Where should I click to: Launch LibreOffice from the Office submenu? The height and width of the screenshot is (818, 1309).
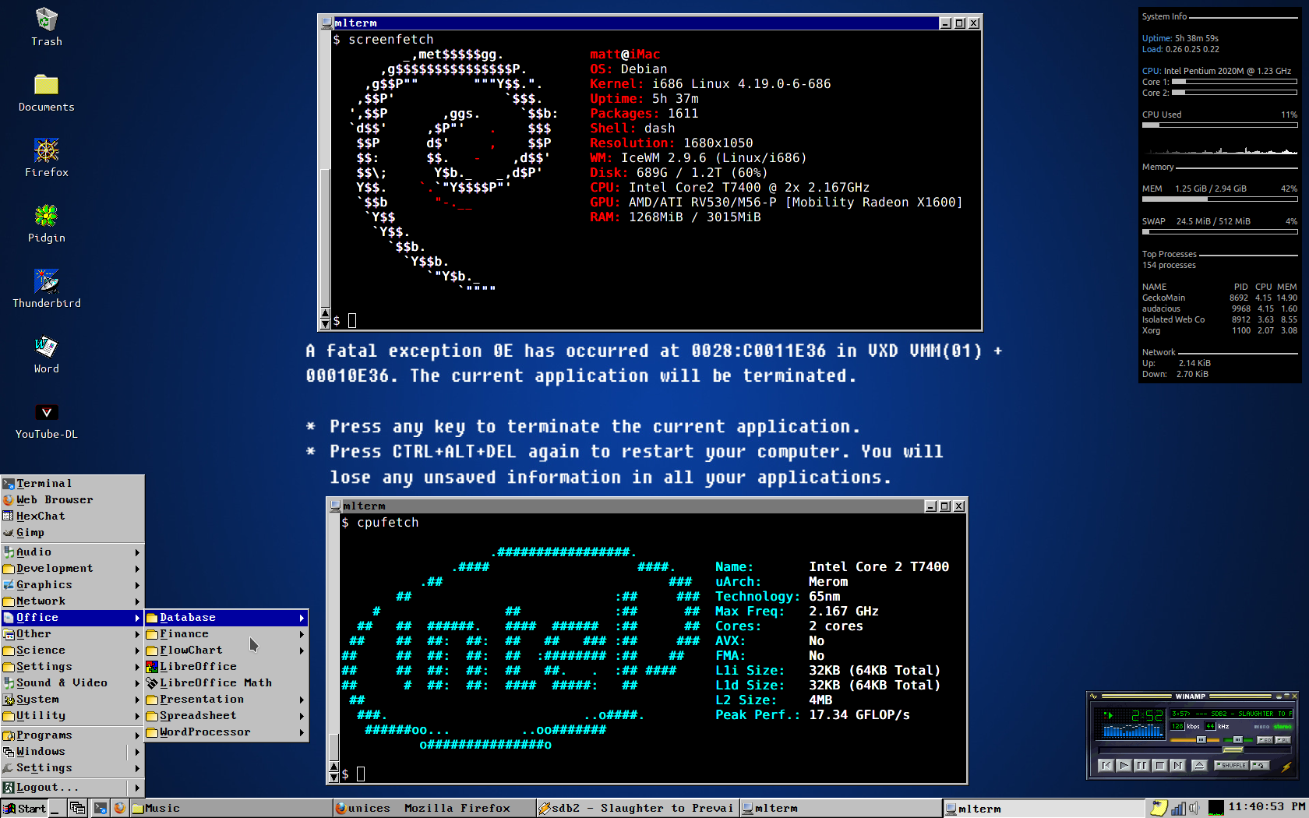tap(227, 667)
